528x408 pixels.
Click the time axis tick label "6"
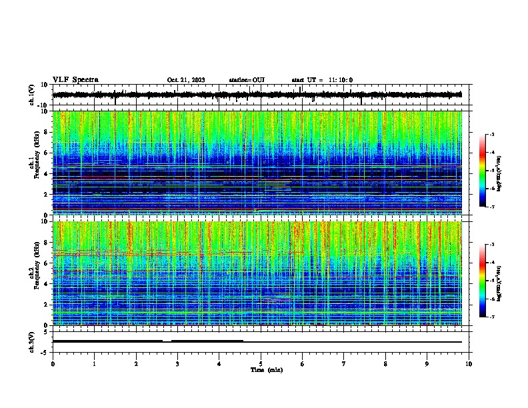tap(303, 364)
